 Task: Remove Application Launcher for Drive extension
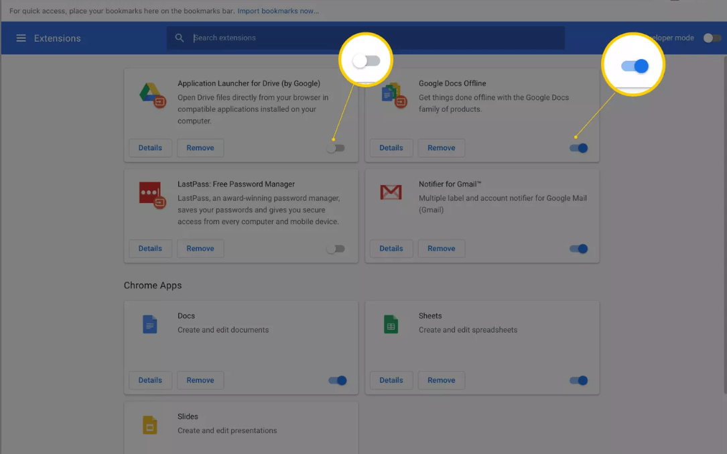(x=200, y=148)
